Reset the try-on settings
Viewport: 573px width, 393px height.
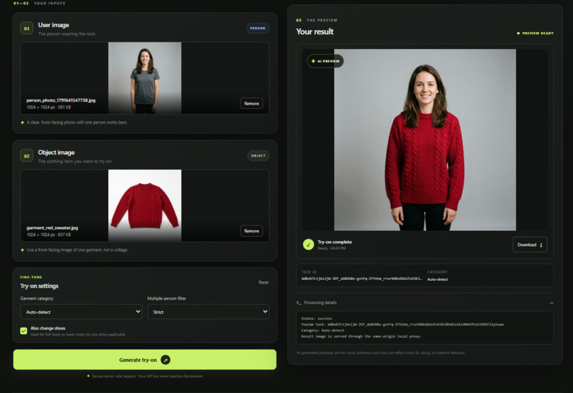pyautogui.click(x=264, y=282)
